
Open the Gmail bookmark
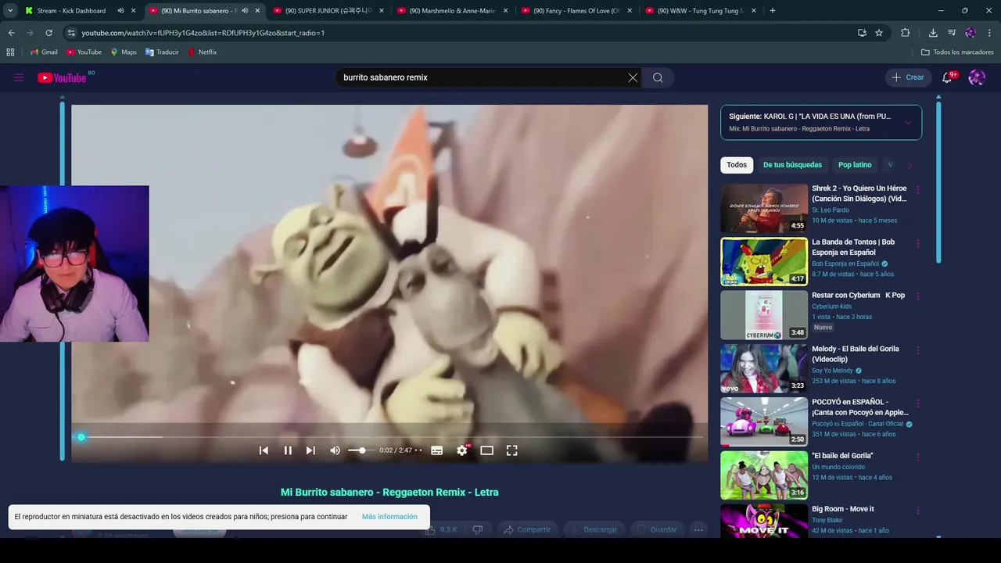point(44,52)
